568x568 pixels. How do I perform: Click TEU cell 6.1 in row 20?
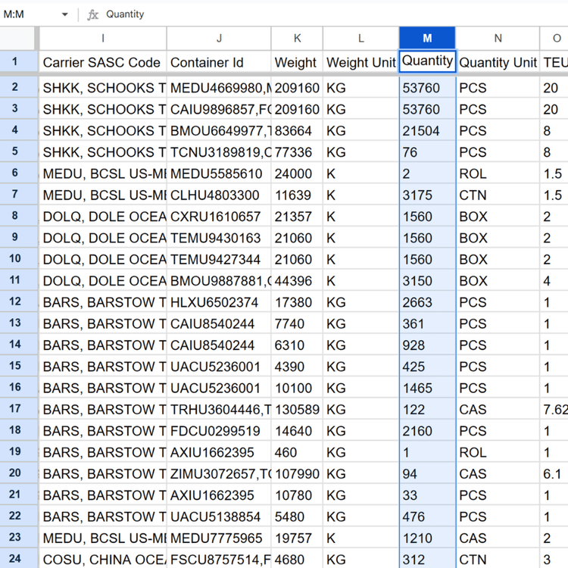click(554, 473)
